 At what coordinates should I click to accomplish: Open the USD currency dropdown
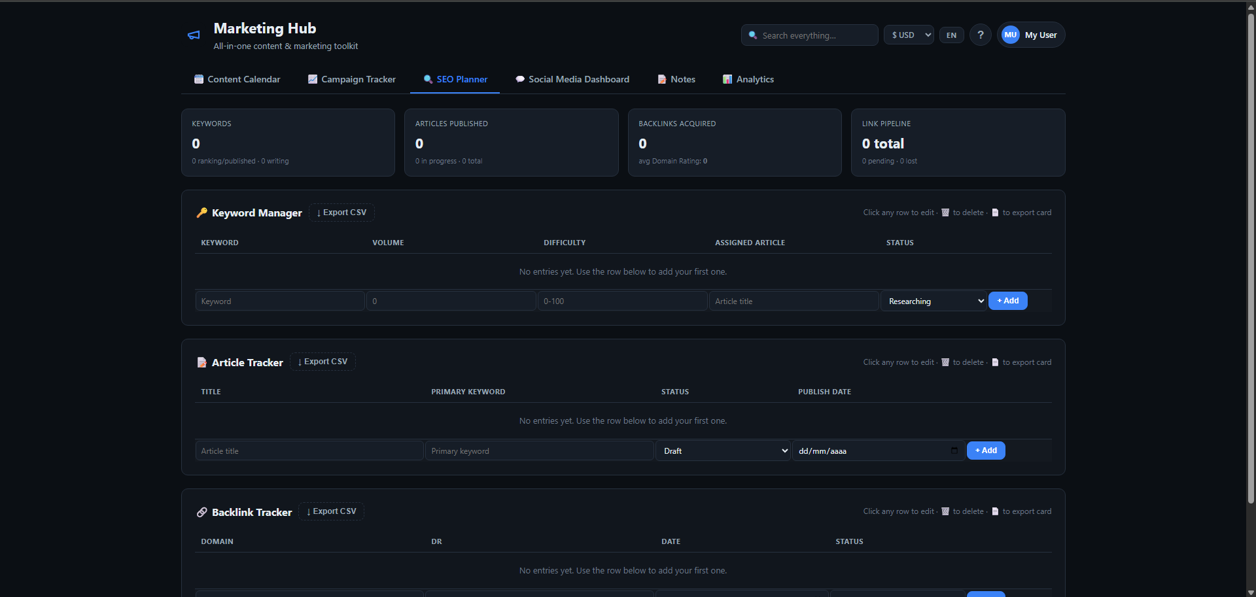pos(909,35)
